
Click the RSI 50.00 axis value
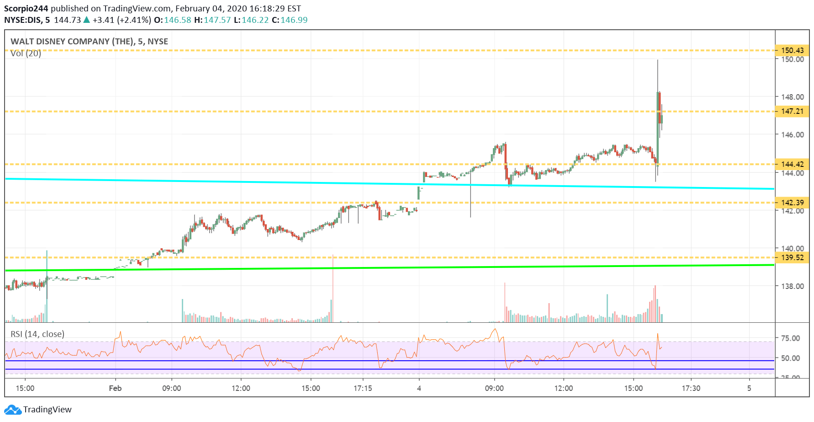pos(791,358)
